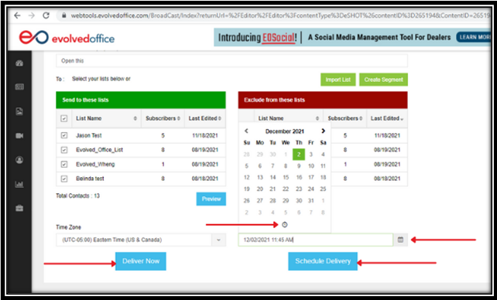Click the Evolved_Wheng list name
The width and height of the screenshot is (497, 300).
[x=95, y=164]
